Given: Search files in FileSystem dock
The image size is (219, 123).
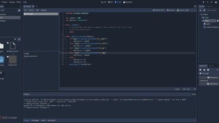Looking at the screenshot, I should (x=15, y=39).
